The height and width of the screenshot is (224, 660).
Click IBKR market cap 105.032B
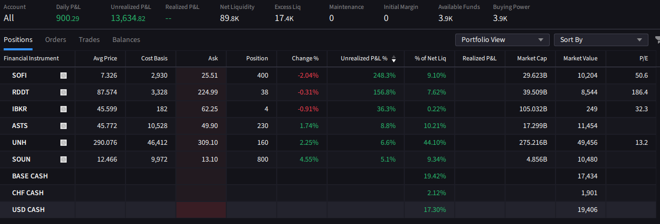pos(533,109)
